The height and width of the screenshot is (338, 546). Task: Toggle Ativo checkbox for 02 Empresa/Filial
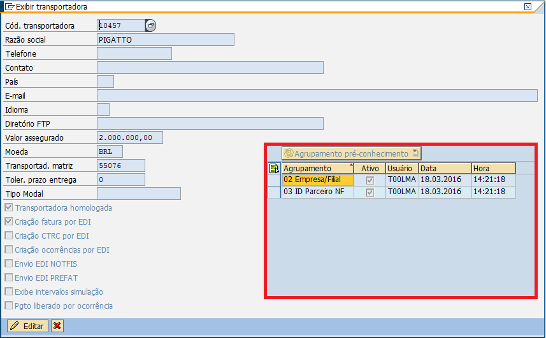tap(370, 180)
